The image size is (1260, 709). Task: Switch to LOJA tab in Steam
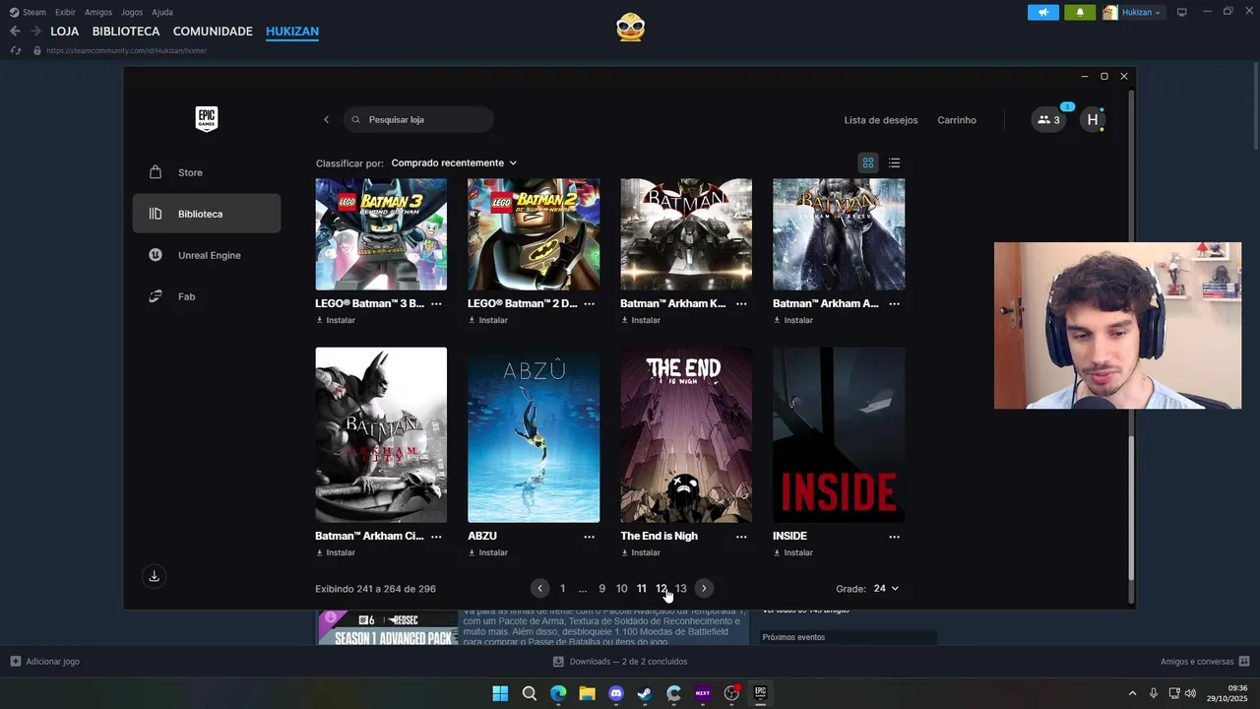pyautogui.click(x=65, y=32)
